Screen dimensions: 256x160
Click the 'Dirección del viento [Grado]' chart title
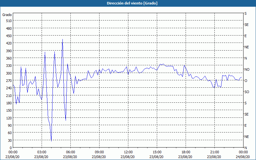[132, 3]
